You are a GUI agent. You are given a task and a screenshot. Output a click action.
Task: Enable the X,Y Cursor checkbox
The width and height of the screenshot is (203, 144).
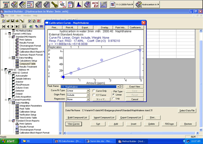click(94, 95)
